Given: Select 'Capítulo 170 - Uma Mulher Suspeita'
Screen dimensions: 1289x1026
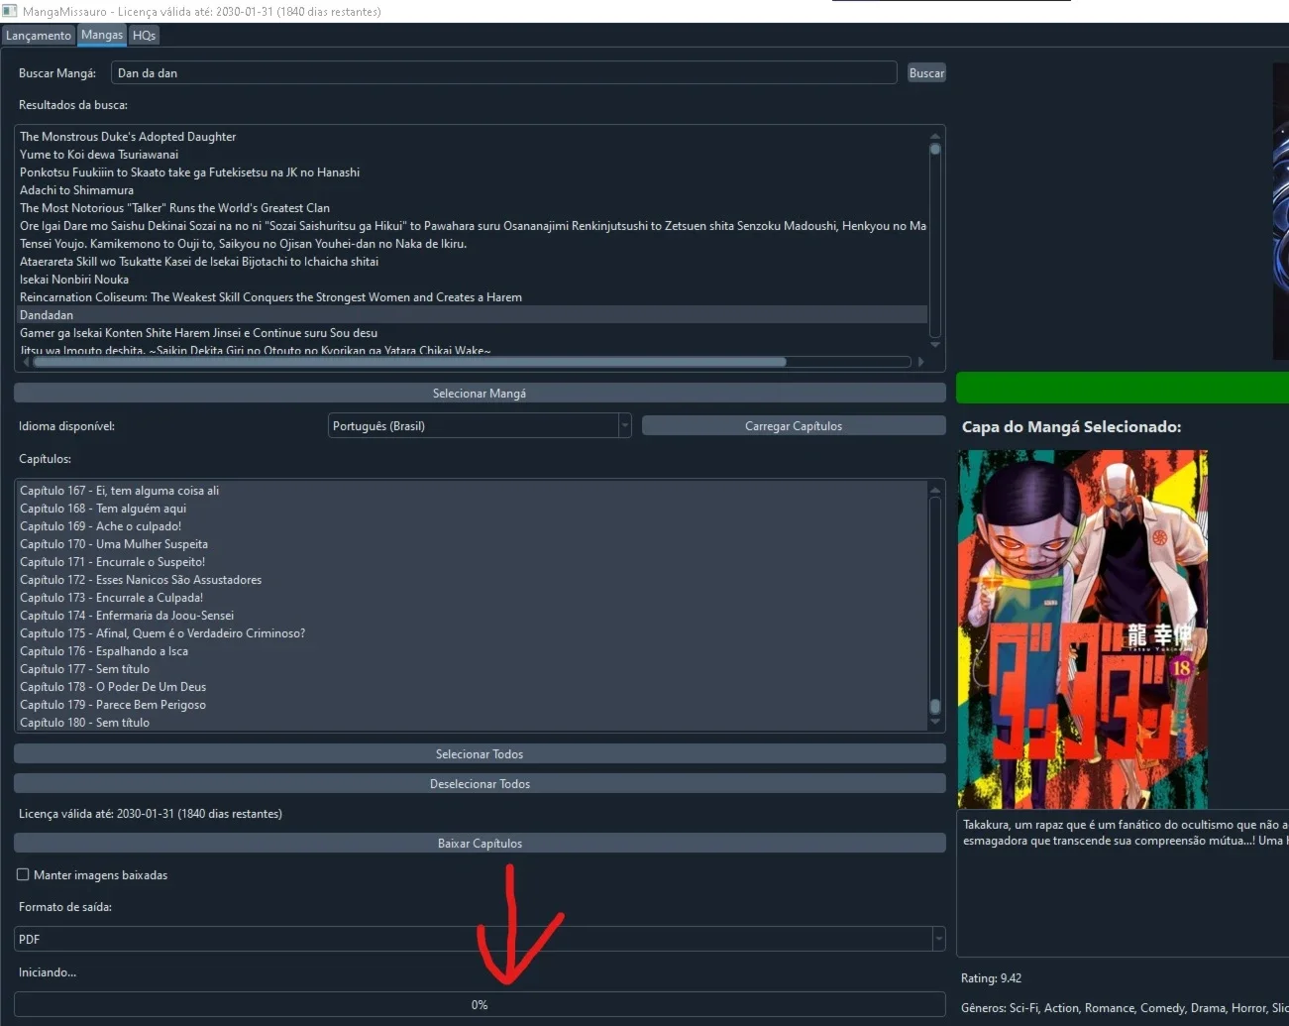Looking at the screenshot, I should [472, 544].
